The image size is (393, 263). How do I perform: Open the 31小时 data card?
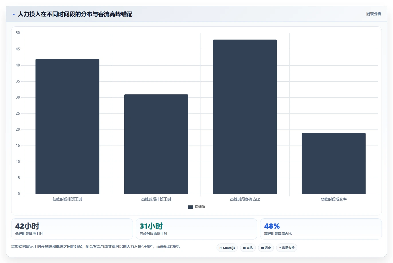[x=196, y=229]
